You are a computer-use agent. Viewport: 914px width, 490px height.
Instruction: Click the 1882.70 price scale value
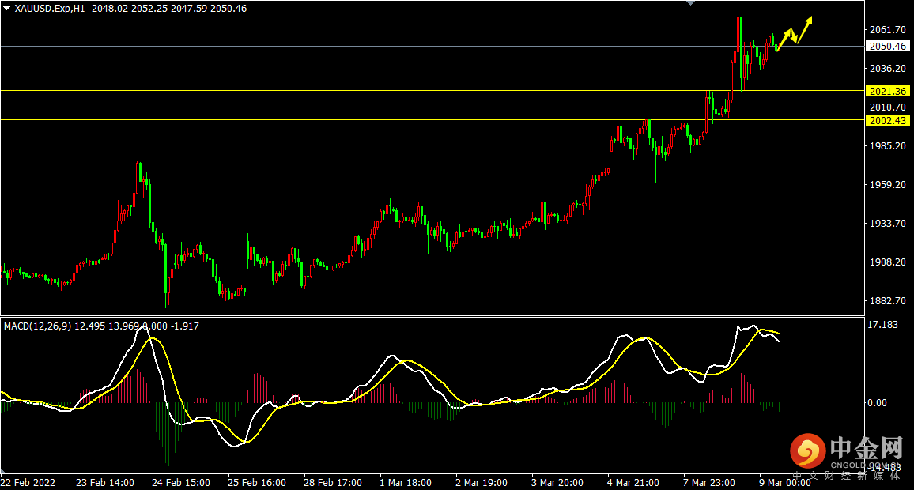(x=887, y=301)
